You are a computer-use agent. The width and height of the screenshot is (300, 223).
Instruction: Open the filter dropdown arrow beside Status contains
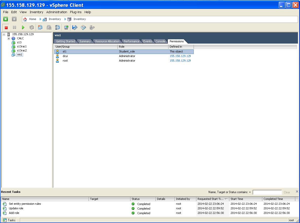coord(250,192)
